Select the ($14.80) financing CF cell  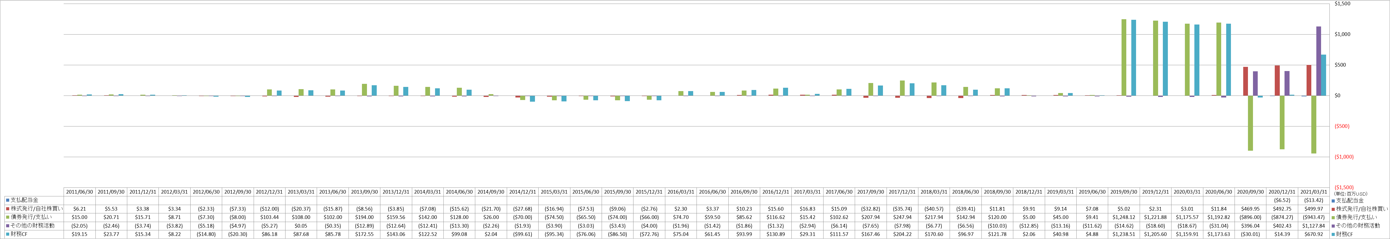point(207,235)
